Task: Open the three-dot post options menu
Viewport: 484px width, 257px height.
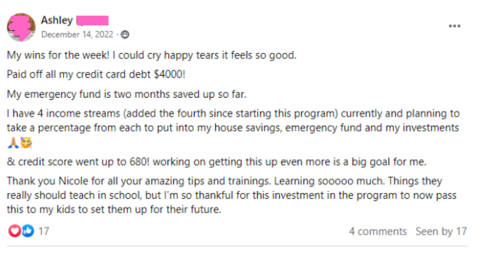Action: coord(454,26)
